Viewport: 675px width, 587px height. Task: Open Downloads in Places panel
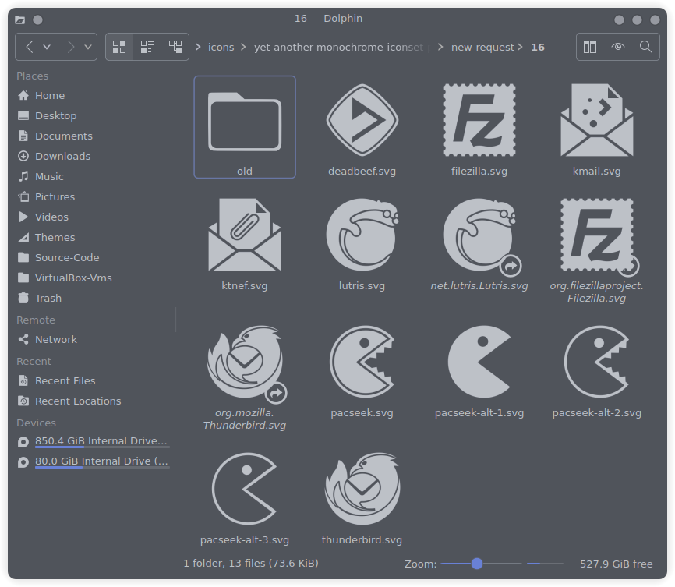(62, 156)
